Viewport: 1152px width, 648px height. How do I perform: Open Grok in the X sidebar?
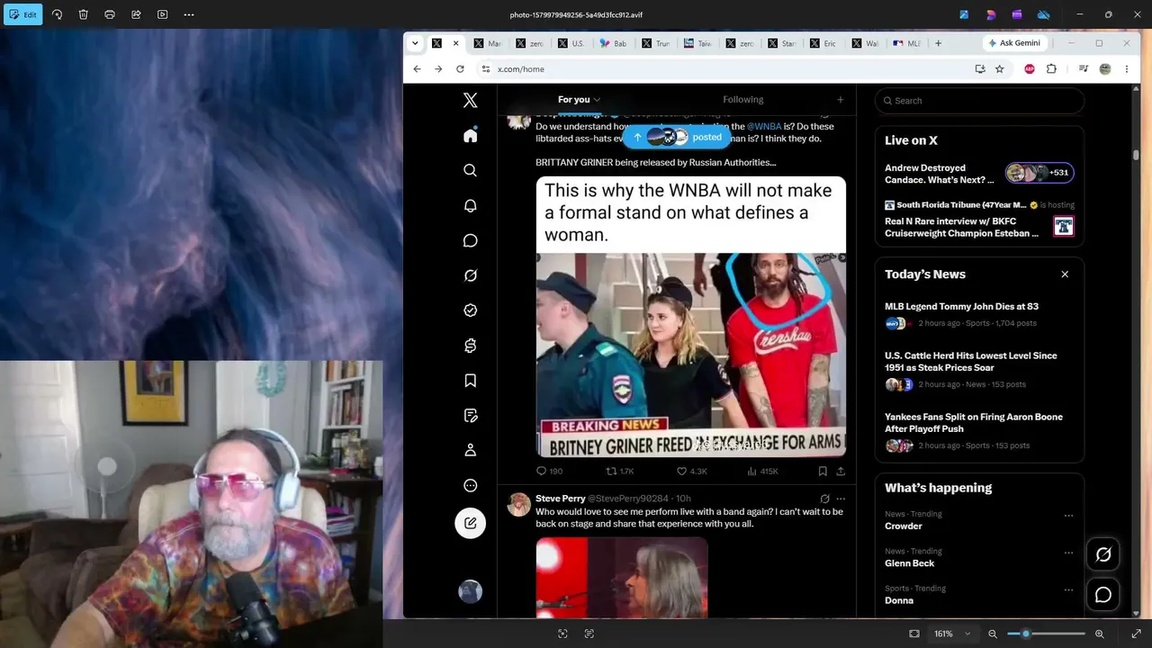pos(470,275)
